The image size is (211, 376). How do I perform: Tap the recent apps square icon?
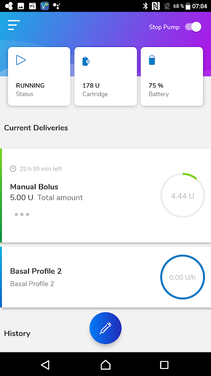coord(165,365)
